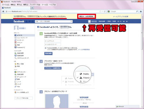The image size is (144, 109).
Task: Open ゲームフィード in the sidebar
Action: (20, 77)
